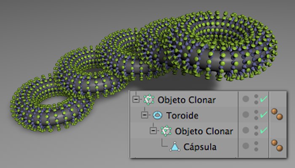Select the top Objeto Clonar label
The width and height of the screenshot is (295, 168).
[x=186, y=100]
